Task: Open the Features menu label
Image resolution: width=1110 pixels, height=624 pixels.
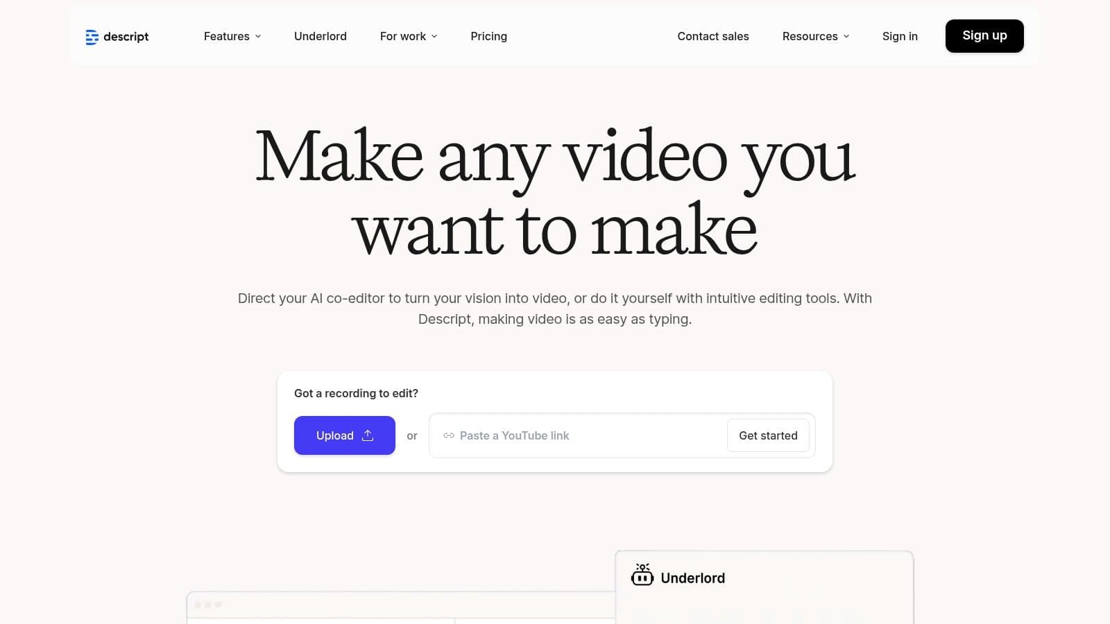Action: tap(226, 36)
